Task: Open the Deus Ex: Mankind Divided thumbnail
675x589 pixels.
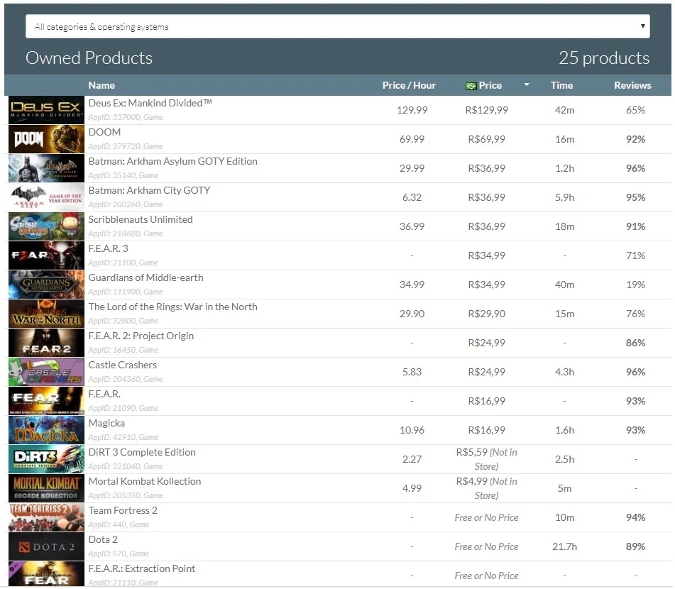Action: [x=47, y=110]
